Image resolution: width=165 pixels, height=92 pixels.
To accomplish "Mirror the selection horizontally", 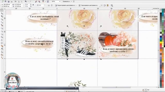I will (49, 5).
